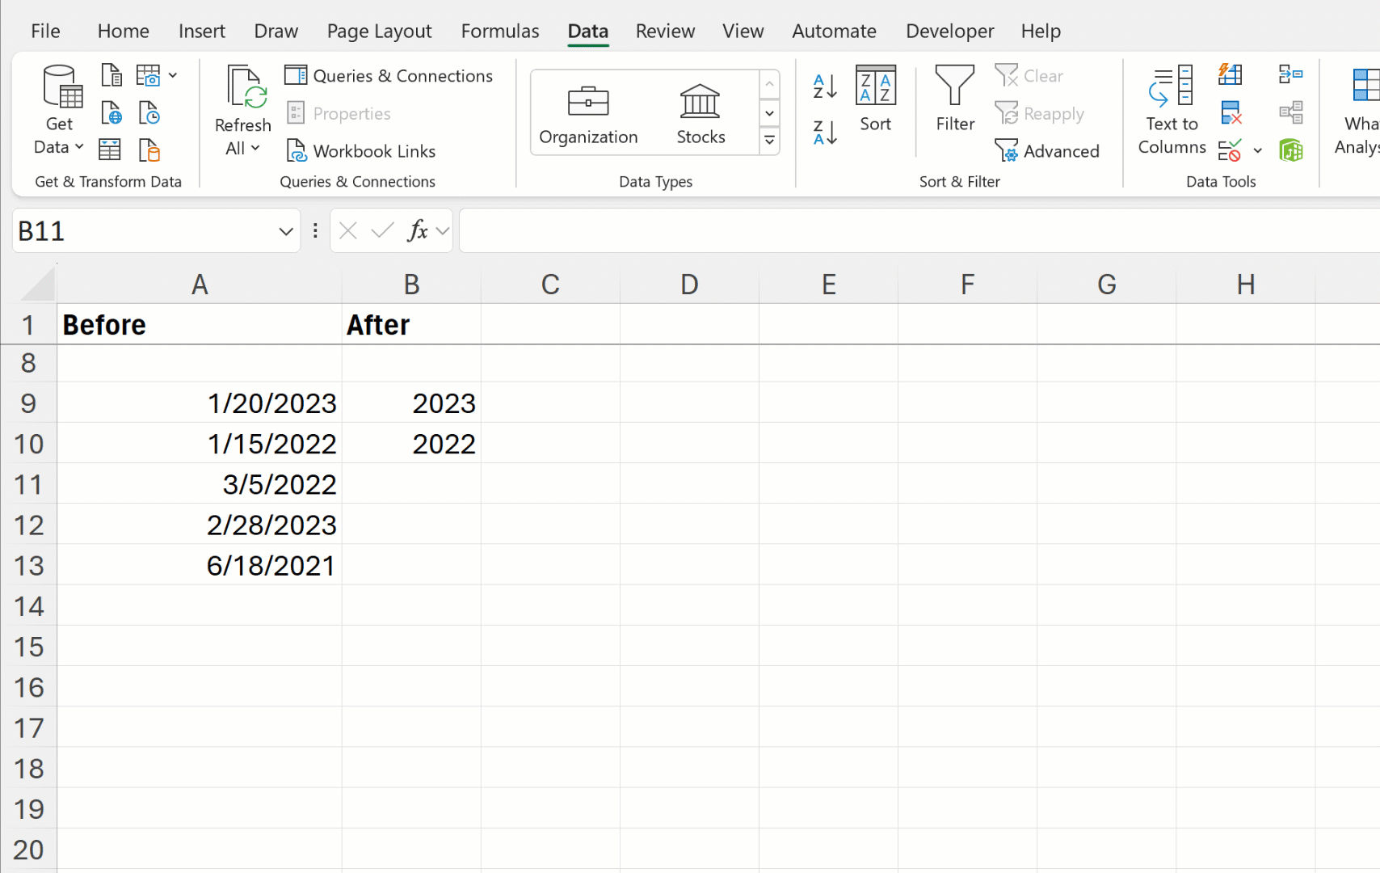Image resolution: width=1380 pixels, height=873 pixels.
Task: Switch to the Formulas ribbon tab
Action: coord(499,31)
